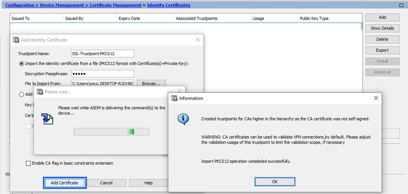
Task: Select the Add radio option below import
Action: [22, 95]
